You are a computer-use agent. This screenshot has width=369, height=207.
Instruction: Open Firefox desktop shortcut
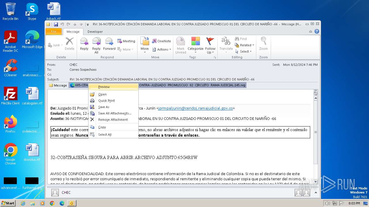tap(10, 124)
